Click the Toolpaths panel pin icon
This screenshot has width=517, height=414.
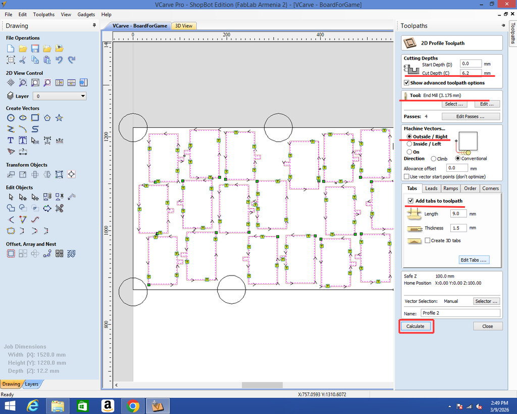tap(503, 25)
